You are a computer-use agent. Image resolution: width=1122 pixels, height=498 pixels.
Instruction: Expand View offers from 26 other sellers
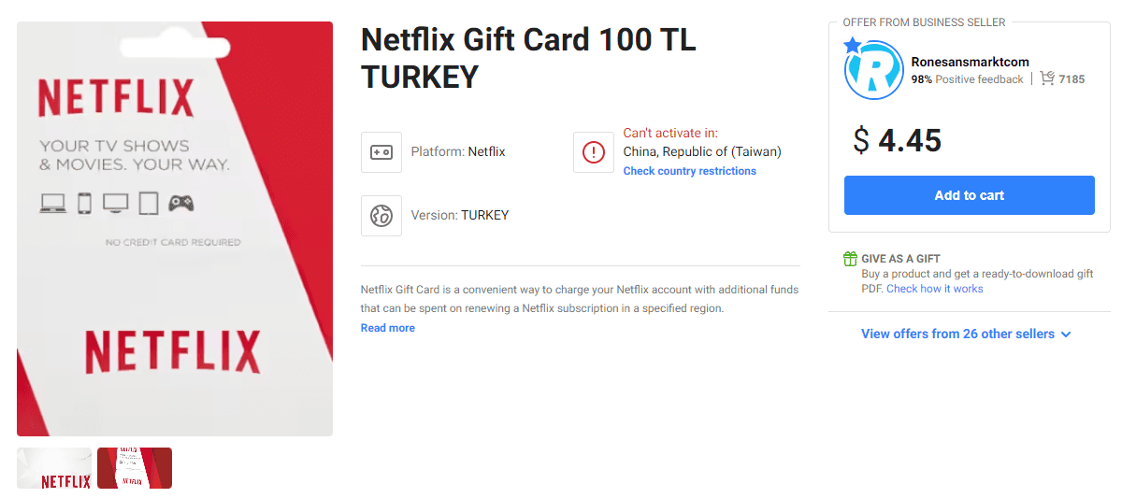966,334
